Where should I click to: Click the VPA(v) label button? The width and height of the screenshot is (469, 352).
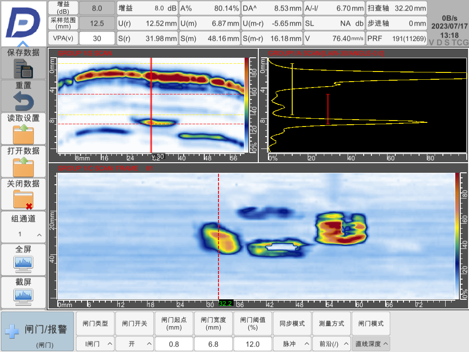pos(63,38)
